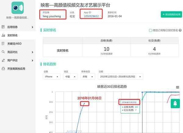Select 竞品对比 in sidebar menu
183x133 pixels.
18,52
